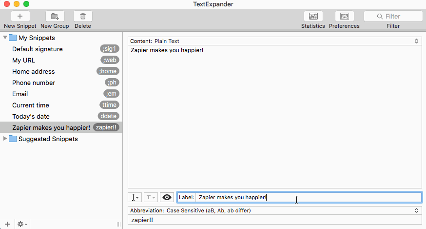Click the abbreviation field containing zapier!!
426x229 pixels.
[x=275, y=220]
